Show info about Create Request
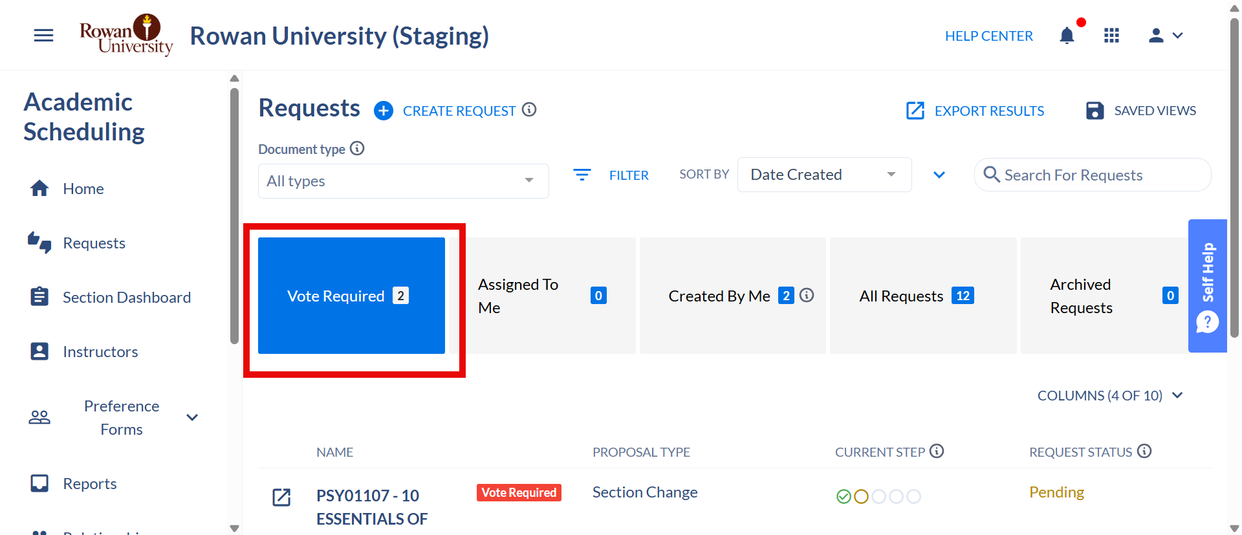The height and width of the screenshot is (535, 1242). (x=529, y=110)
